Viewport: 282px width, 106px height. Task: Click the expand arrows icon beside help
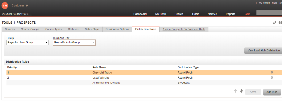[275, 23]
